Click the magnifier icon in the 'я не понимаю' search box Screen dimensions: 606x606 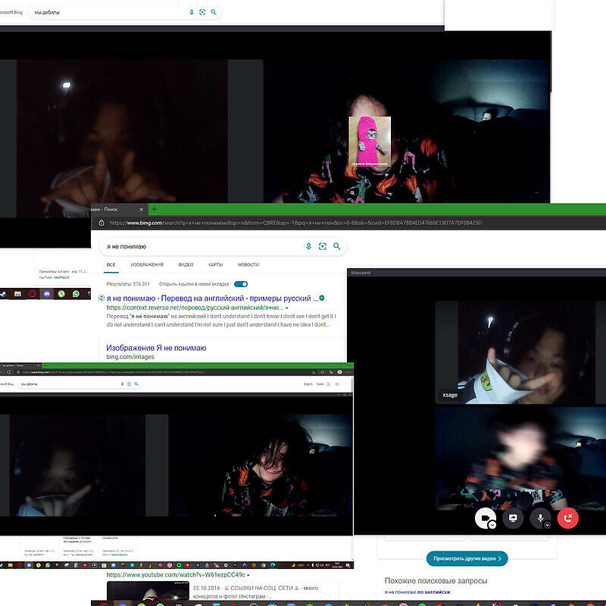[337, 246]
